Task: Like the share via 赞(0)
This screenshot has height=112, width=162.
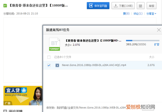Action: pyautogui.click(x=126, y=14)
